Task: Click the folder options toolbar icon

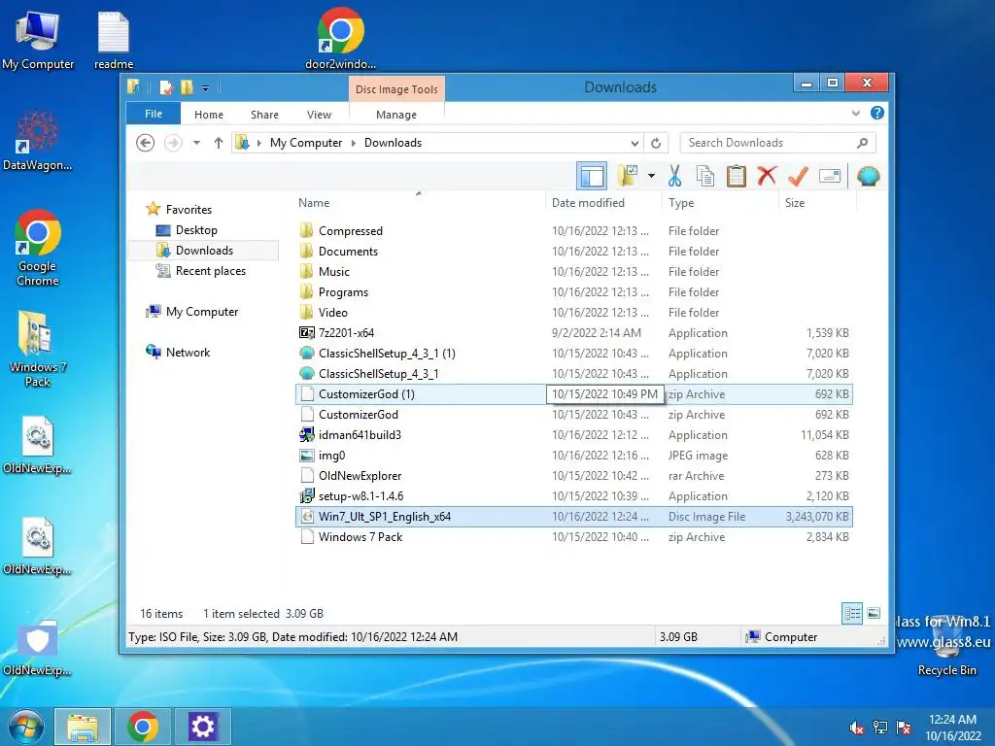Action: tap(629, 176)
